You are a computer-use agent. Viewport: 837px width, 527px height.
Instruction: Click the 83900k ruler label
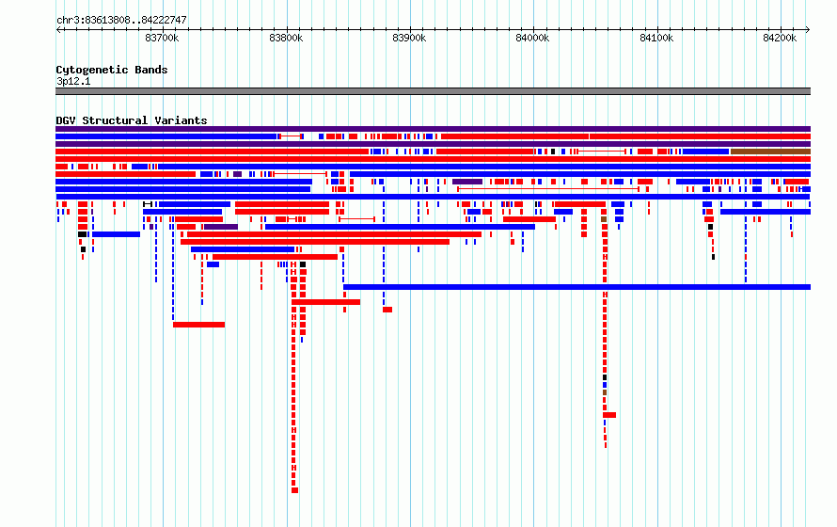click(x=409, y=38)
